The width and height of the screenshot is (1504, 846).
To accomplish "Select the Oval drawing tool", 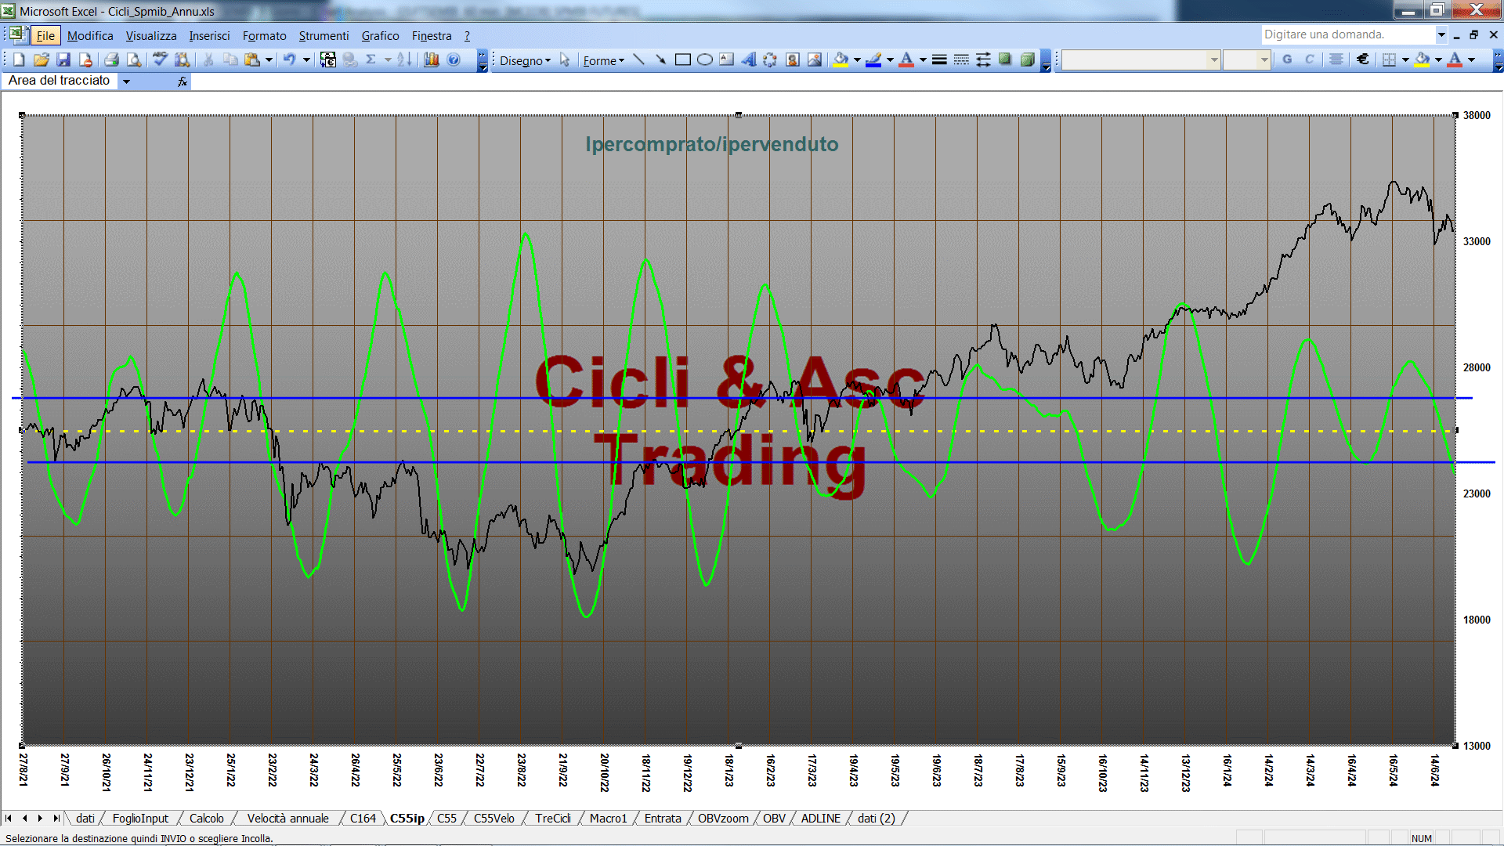I will point(704,60).
